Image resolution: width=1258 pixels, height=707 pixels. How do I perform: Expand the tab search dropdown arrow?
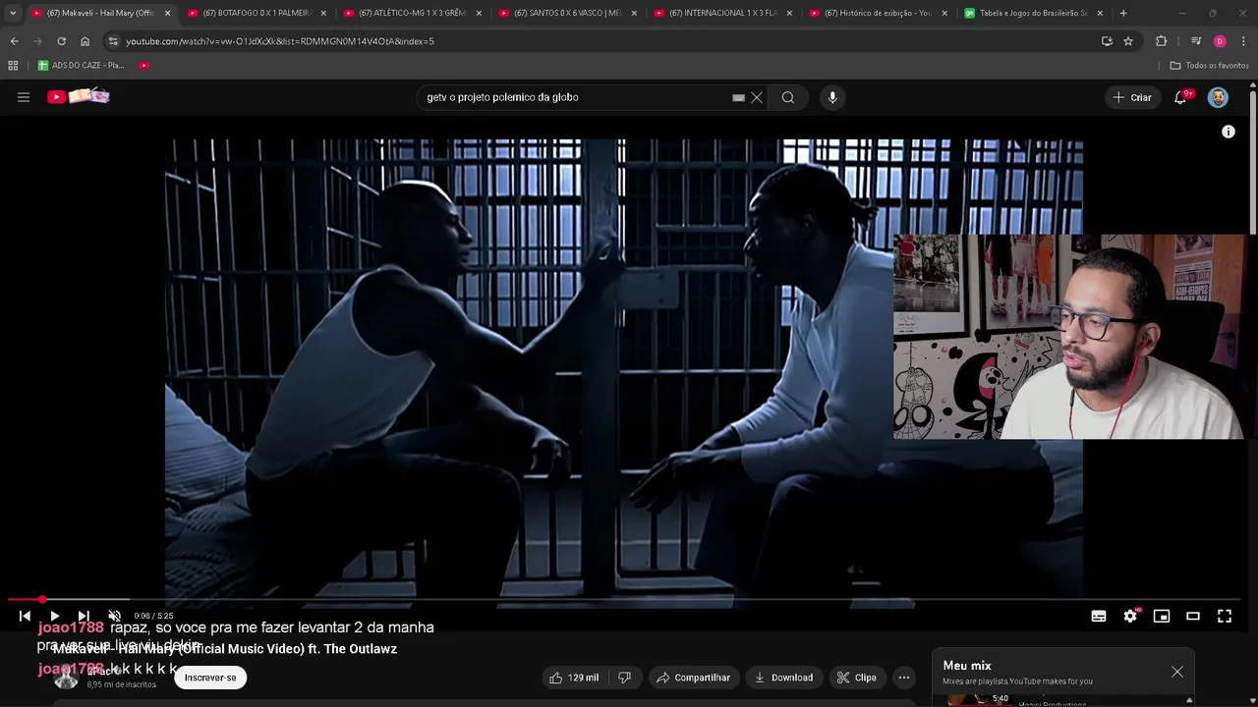click(x=12, y=13)
